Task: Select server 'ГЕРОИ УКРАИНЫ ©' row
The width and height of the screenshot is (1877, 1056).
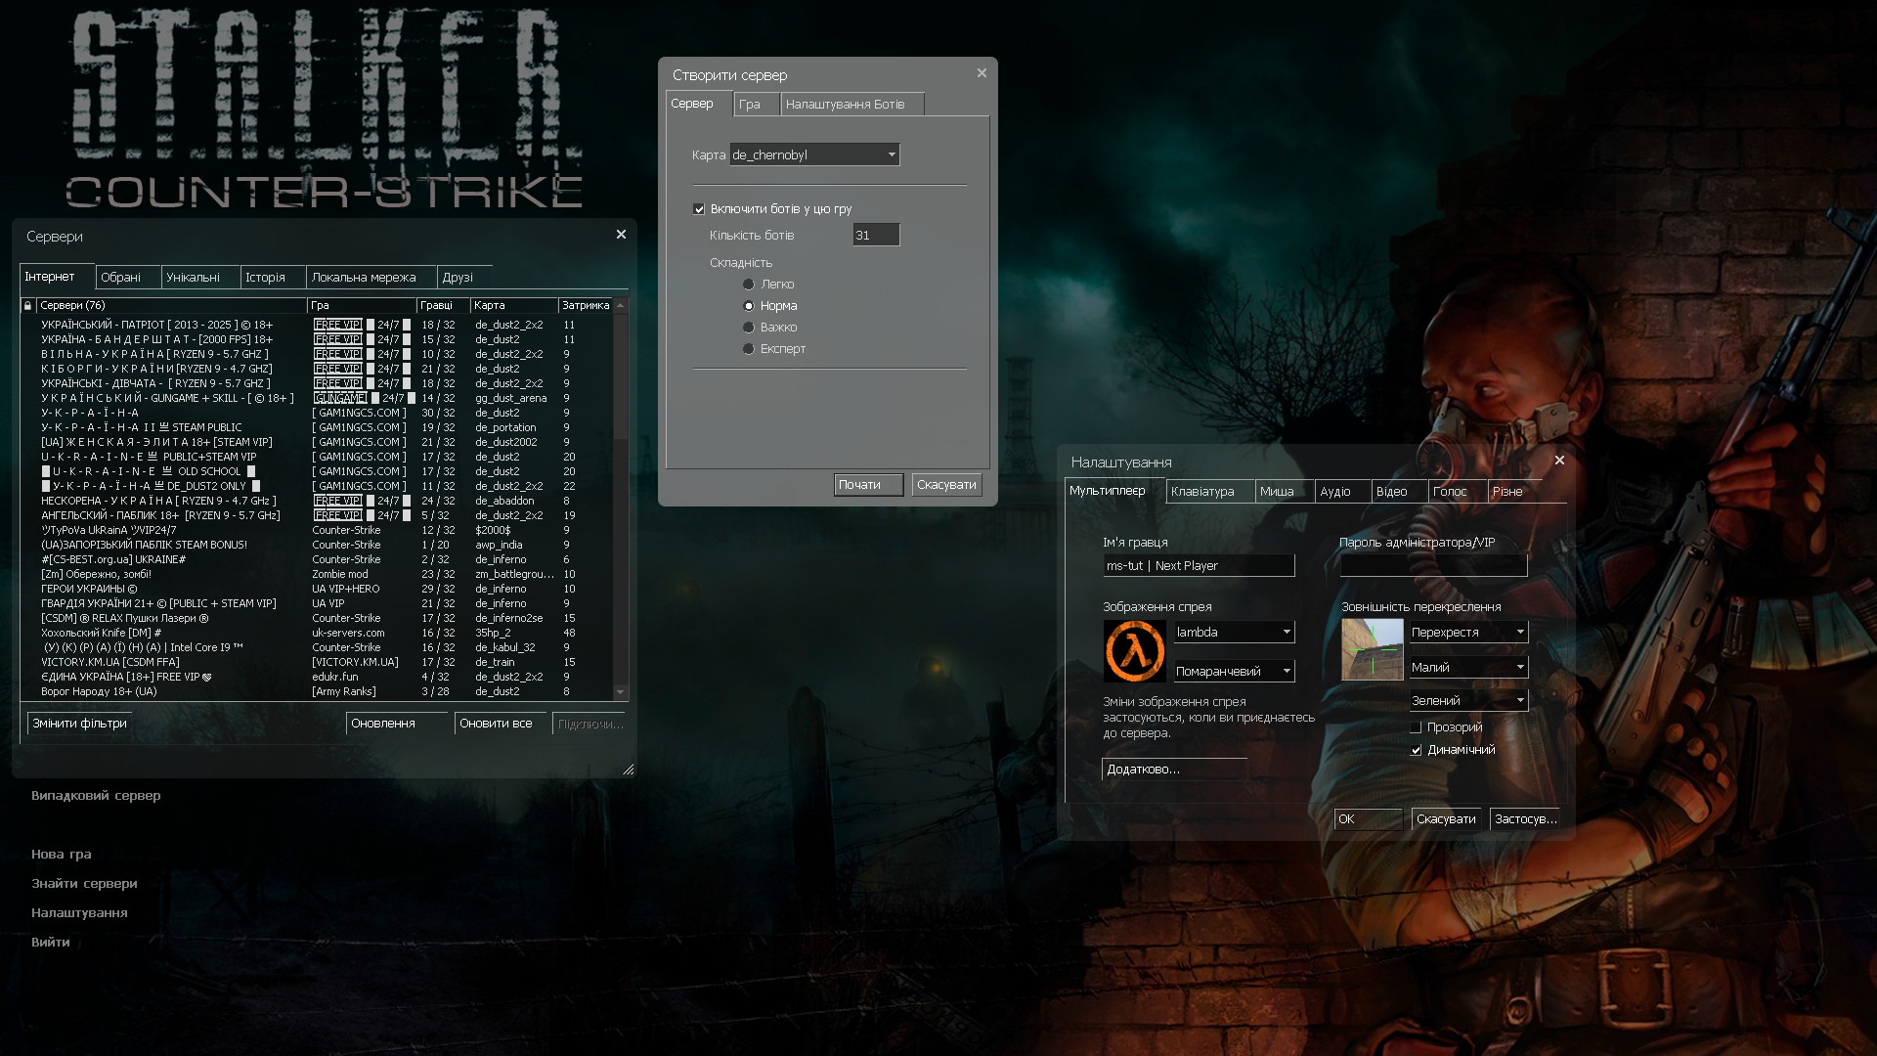Action: click(317, 589)
